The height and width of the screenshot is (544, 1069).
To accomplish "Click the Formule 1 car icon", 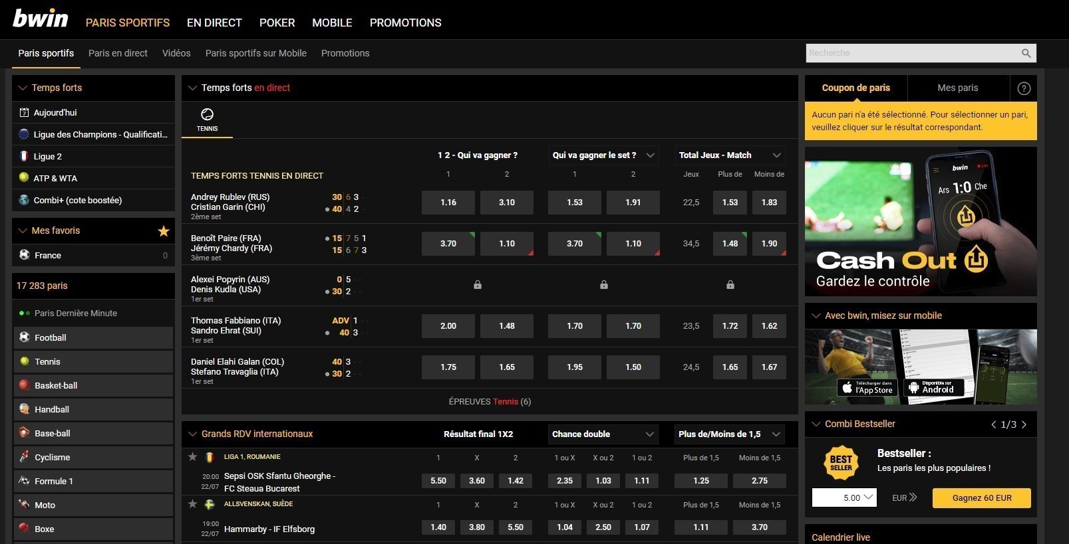I will point(25,481).
